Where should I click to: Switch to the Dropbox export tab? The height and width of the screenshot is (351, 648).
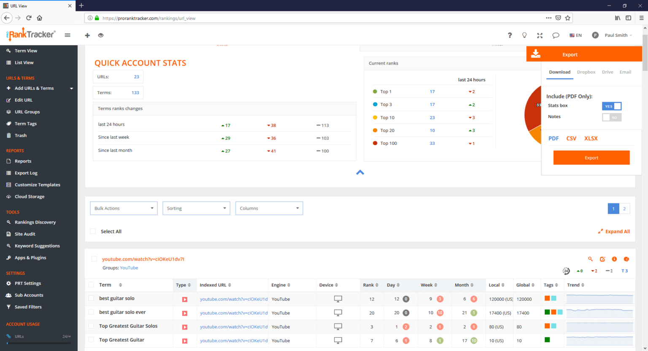click(x=586, y=72)
